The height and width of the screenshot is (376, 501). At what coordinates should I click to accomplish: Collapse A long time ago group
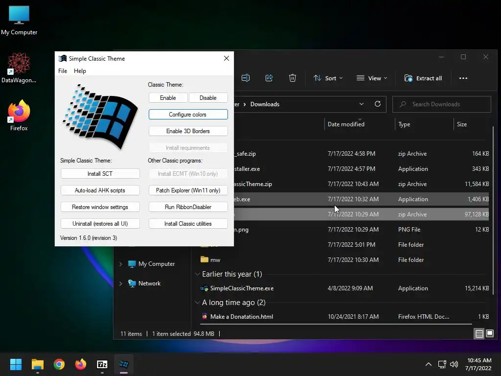click(x=197, y=303)
